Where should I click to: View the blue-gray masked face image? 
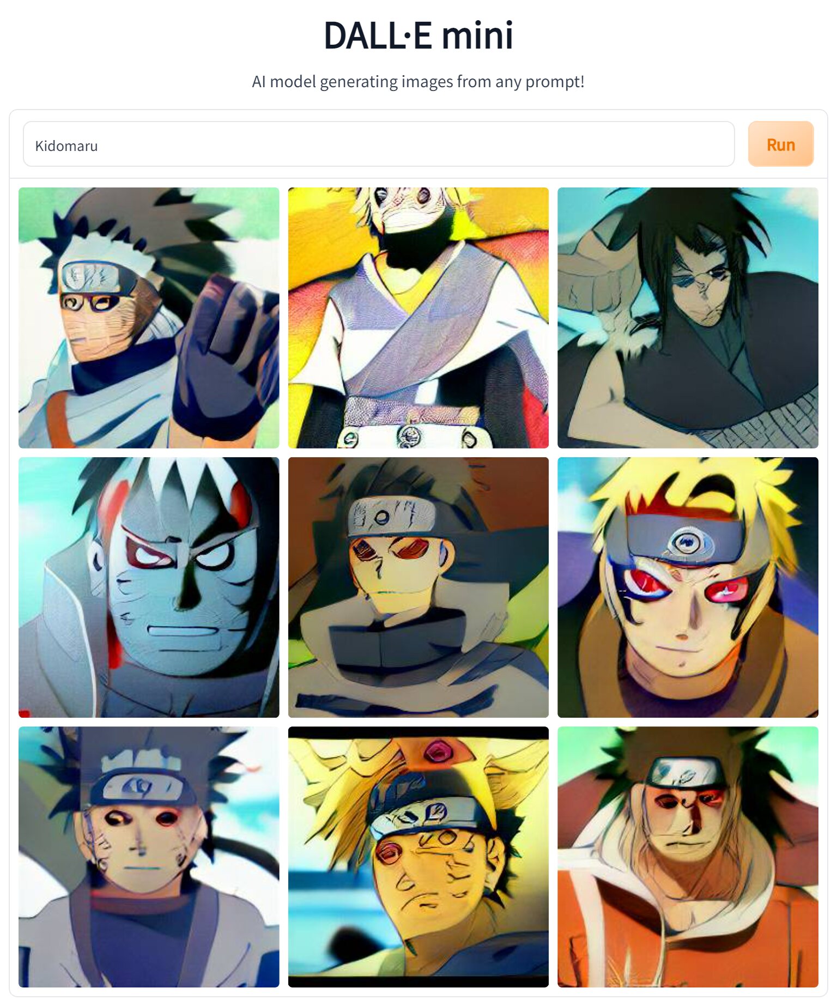pos(149,587)
